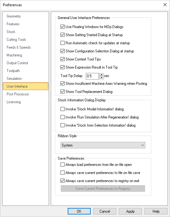Check Invoke 'Run Simulation After Regeneration' dialog
This screenshot has height=217, width=170.
(62, 117)
